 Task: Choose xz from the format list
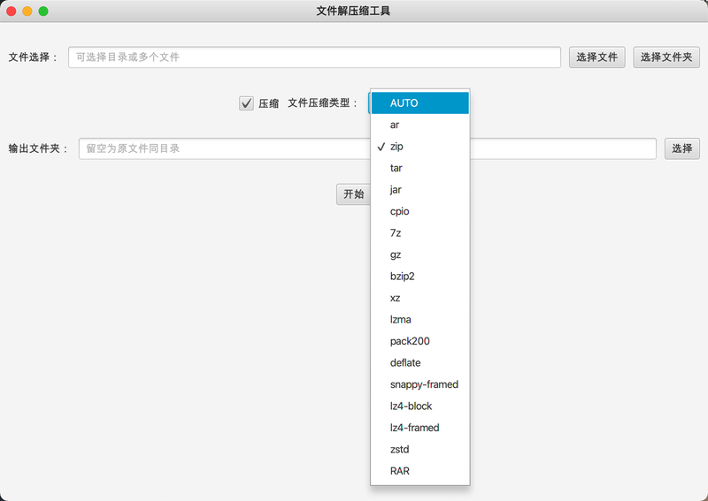click(x=419, y=298)
